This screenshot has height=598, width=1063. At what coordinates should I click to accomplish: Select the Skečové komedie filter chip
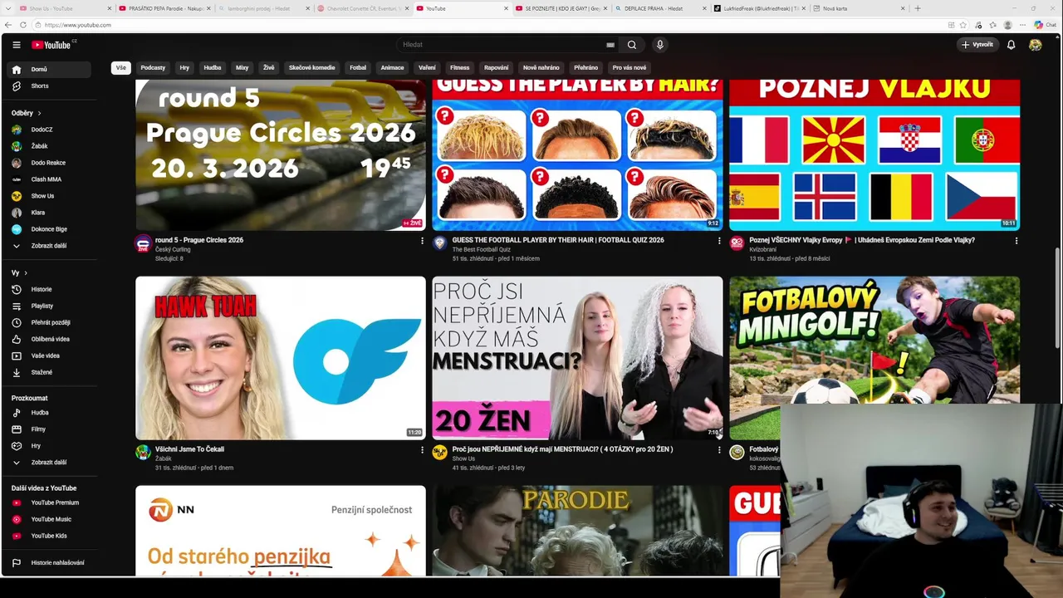[x=311, y=68]
